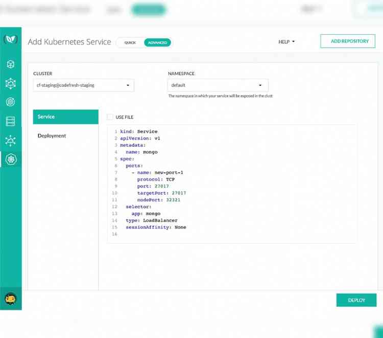Open the network nodes icon in sidebar

pos(11,141)
